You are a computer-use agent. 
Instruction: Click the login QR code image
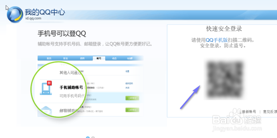[225, 79]
